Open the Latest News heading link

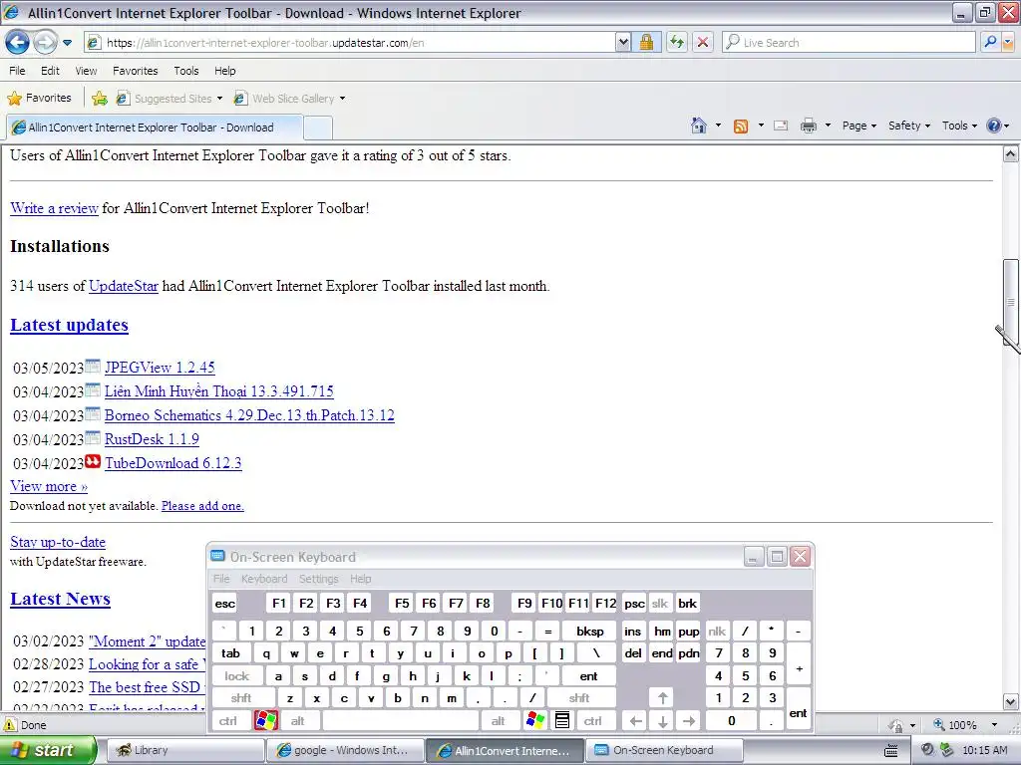click(x=60, y=599)
